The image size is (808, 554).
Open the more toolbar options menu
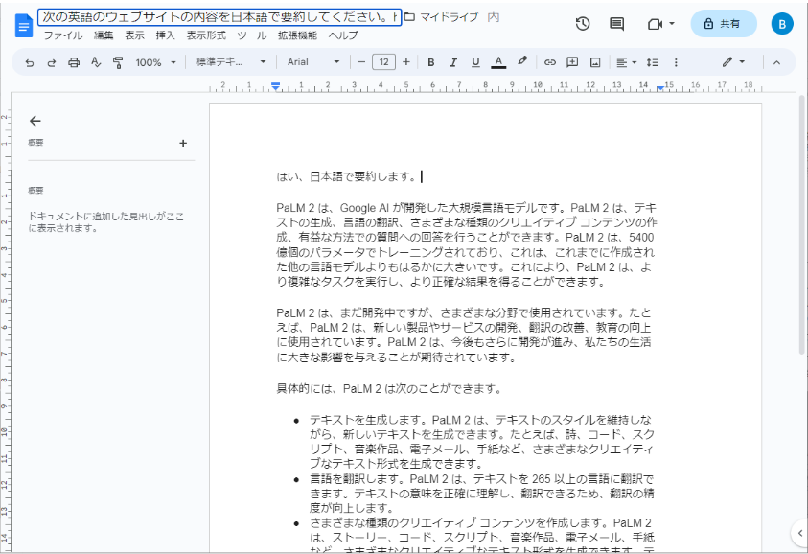point(676,62)
